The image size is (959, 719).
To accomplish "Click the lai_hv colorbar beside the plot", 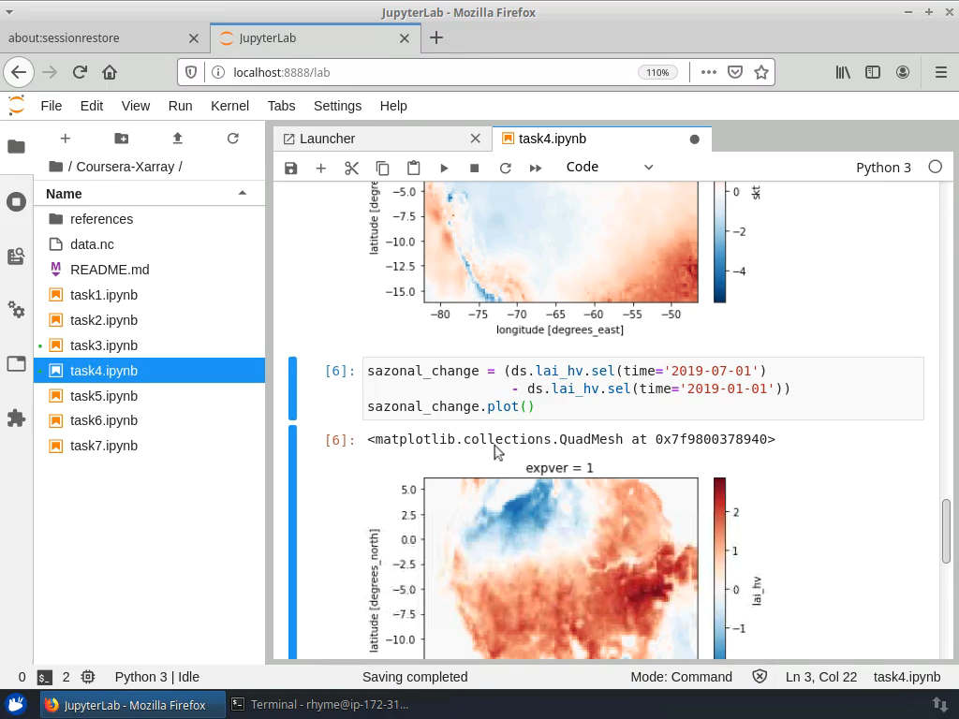I will [x=719, y=562].
